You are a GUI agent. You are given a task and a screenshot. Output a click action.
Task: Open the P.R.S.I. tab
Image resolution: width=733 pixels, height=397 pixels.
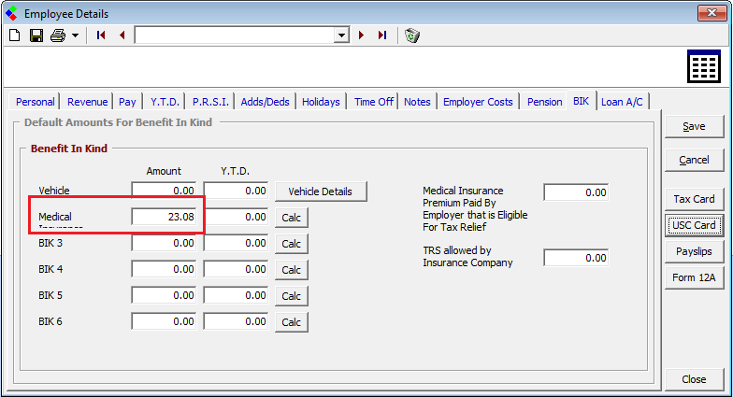pyautogui.click(x=210, y=102)
